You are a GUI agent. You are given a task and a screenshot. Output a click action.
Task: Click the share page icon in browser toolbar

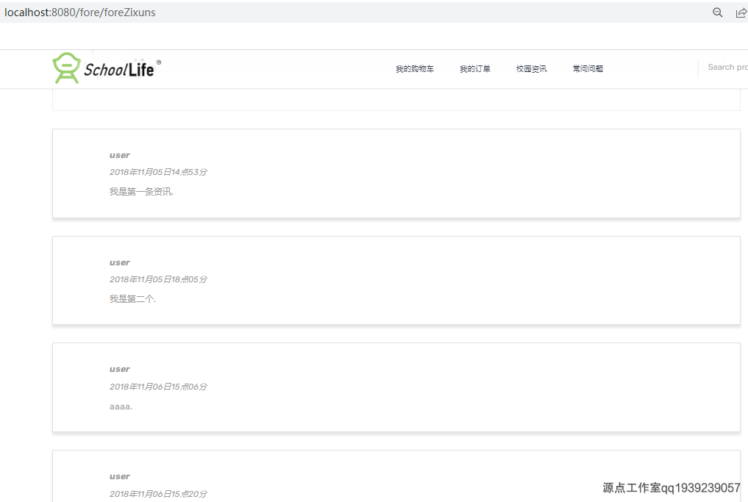coord(741,12)
